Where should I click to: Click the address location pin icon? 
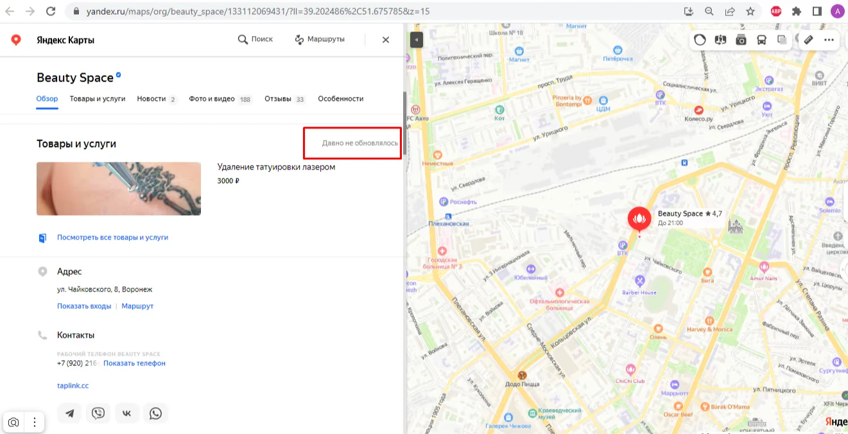43,272
